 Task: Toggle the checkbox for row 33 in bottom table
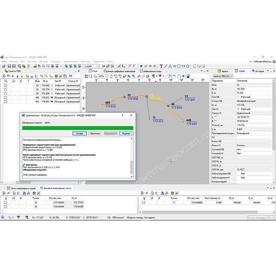[5, 202]
